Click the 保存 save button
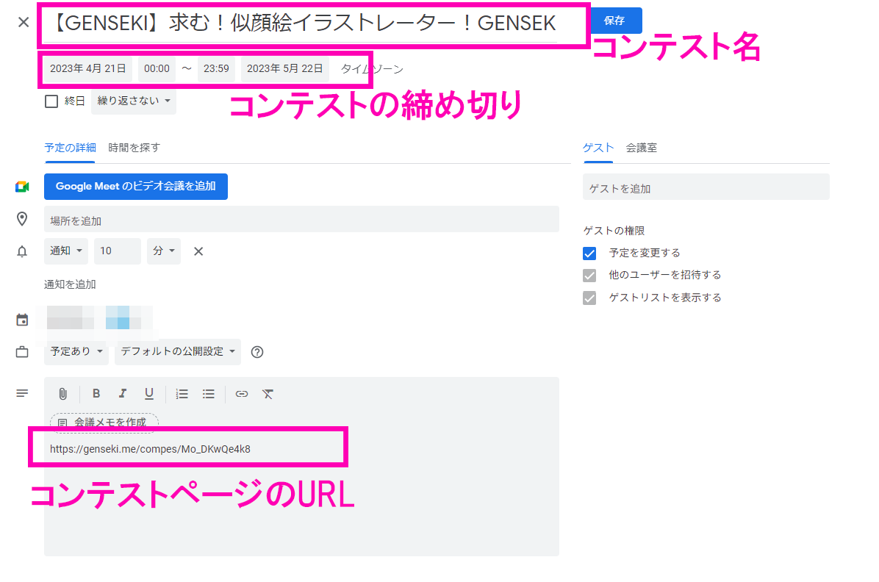 (x=614, y=21)
